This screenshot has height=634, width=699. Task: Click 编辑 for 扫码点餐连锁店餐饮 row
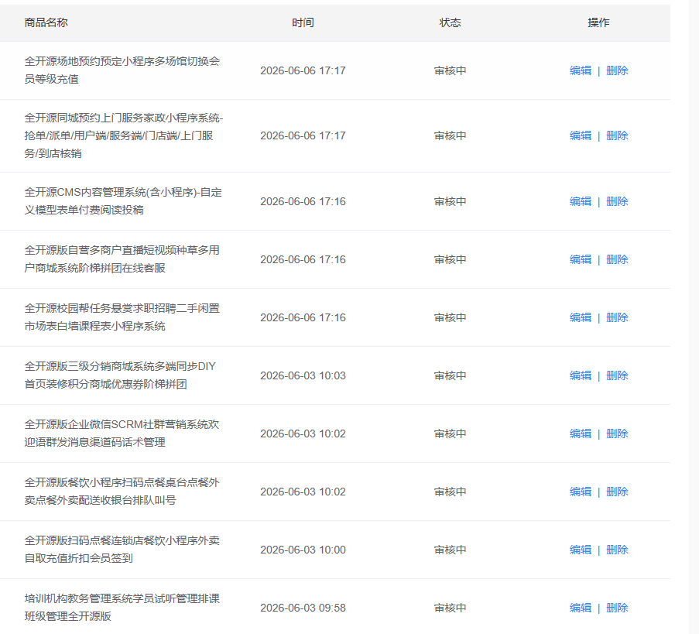click(581, 550)
